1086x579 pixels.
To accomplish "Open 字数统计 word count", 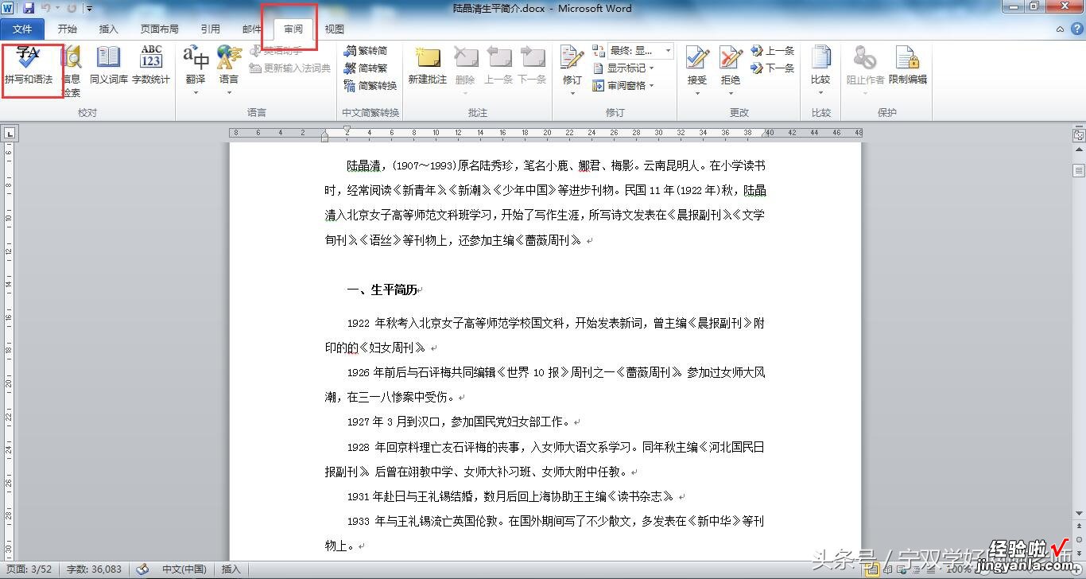I will point(151,65).
